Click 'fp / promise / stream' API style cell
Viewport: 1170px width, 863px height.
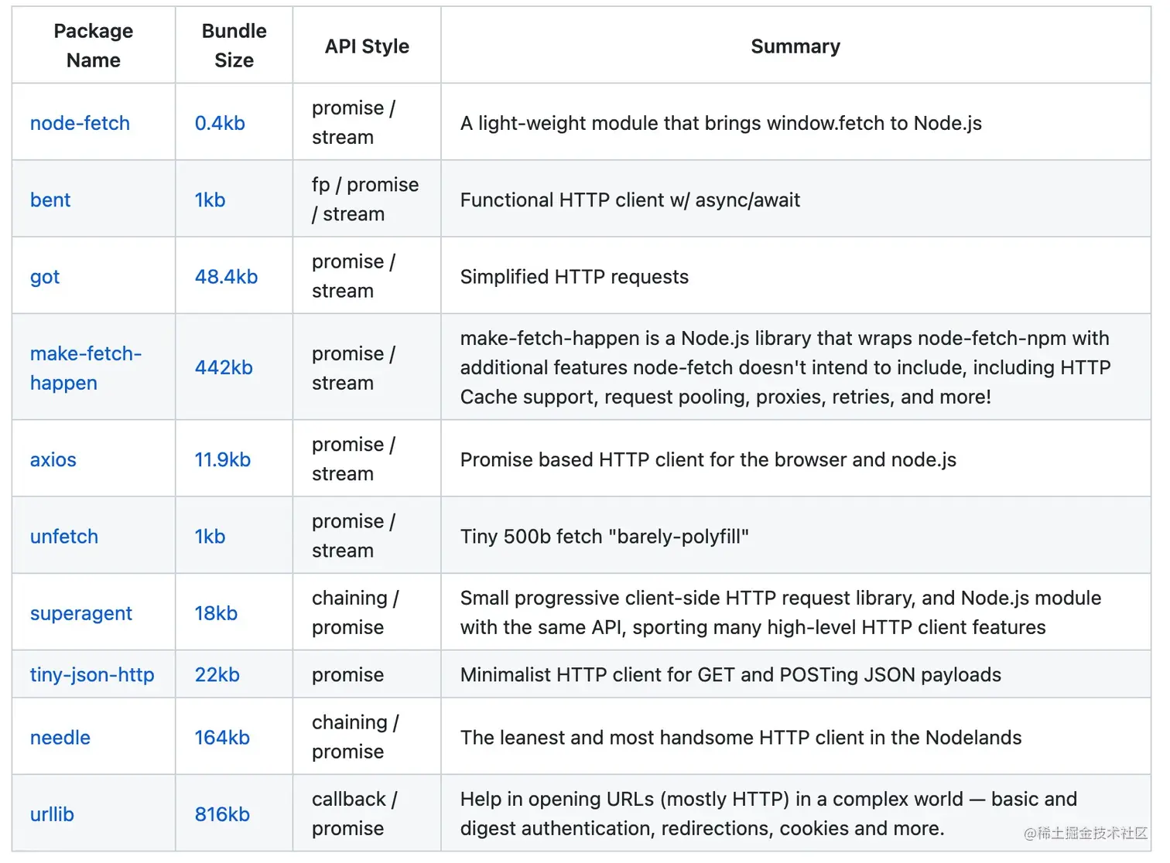point(365,199)
